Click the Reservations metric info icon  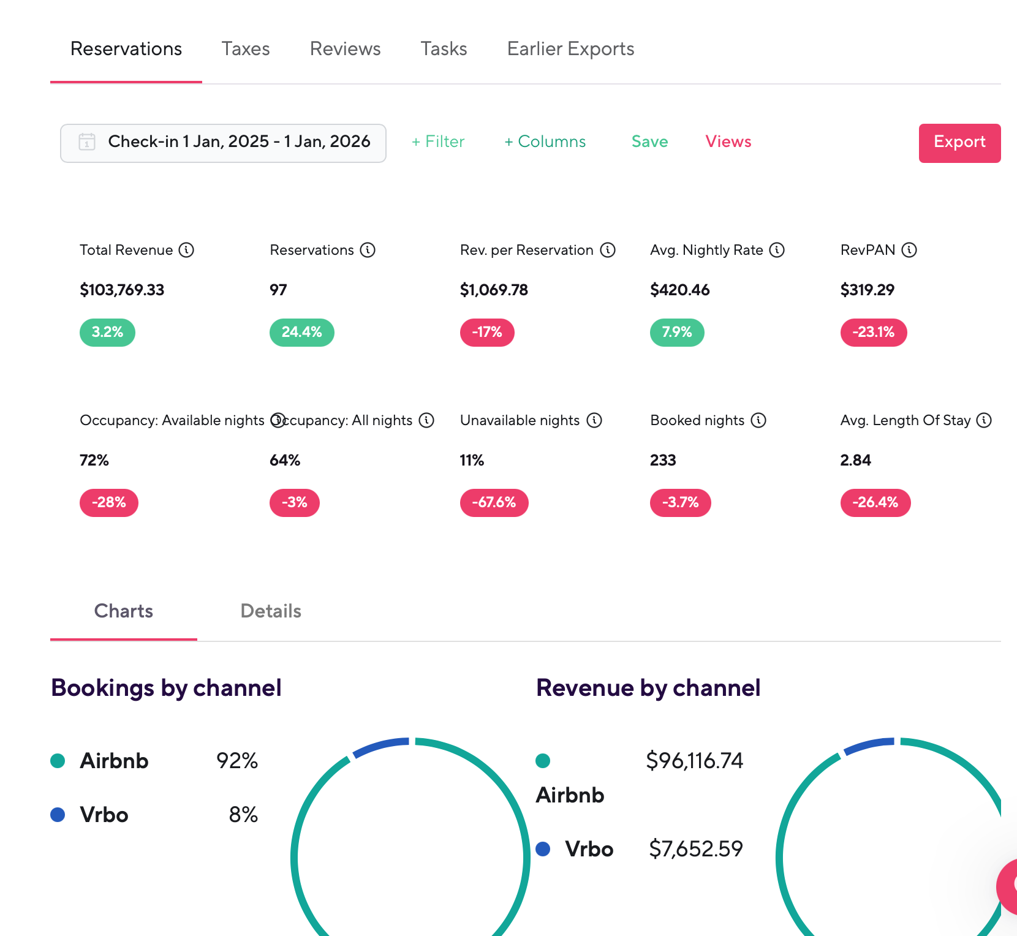pyautogui.click(x=368, y=250)
